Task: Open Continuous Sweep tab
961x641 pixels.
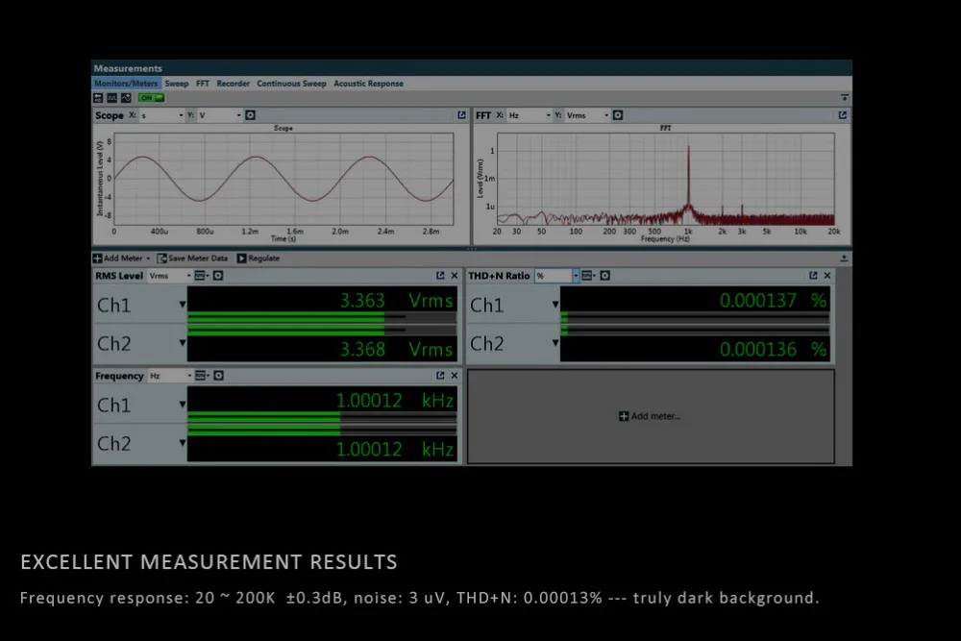Action: (x=292, y=84)
